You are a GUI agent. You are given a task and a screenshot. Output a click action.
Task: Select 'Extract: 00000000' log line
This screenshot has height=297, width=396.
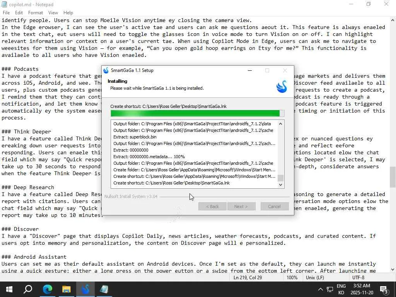click(131, 150)
